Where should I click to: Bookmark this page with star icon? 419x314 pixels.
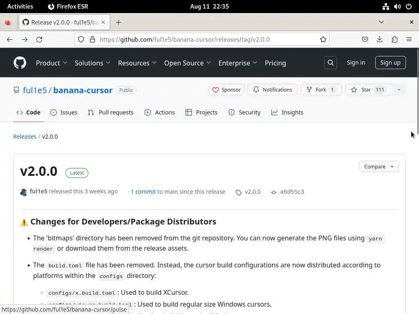323,39
